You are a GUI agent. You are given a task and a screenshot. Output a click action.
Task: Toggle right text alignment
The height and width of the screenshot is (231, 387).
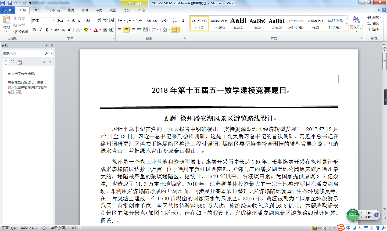(x=133, y=30)
